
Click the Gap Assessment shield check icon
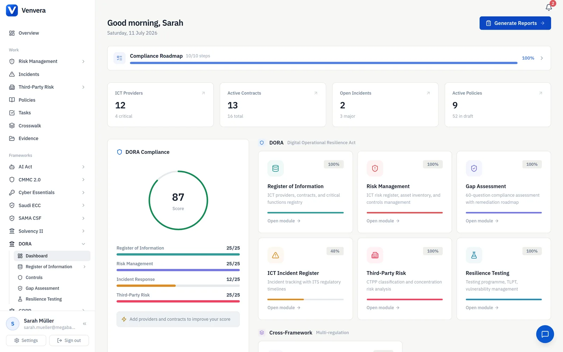pos(474,168)
